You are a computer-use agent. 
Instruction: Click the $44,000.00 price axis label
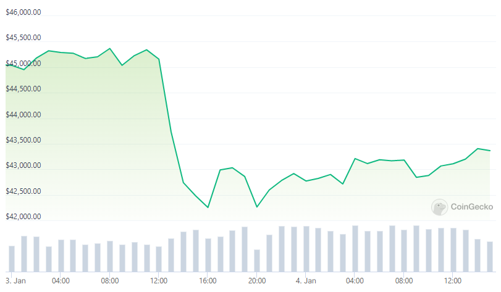click(x=23, y=115)
